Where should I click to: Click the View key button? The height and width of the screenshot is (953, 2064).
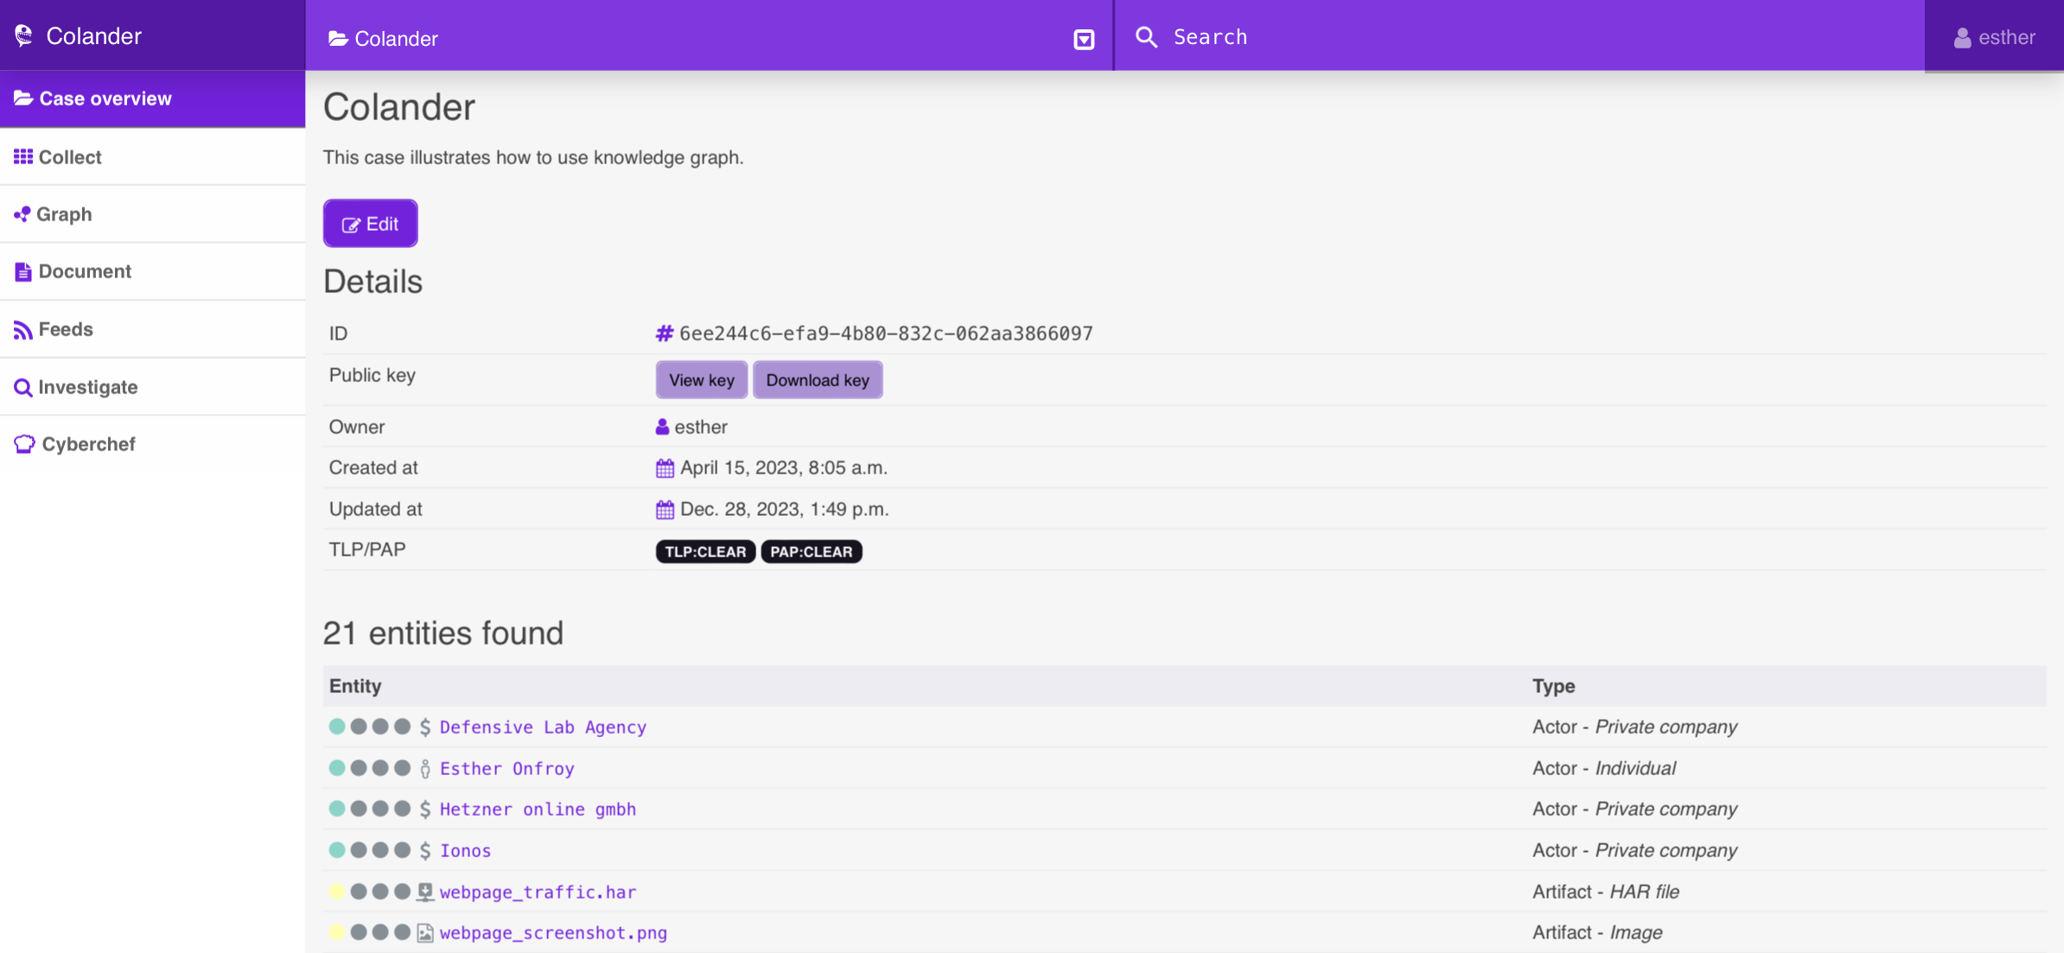tap(701, 380)
